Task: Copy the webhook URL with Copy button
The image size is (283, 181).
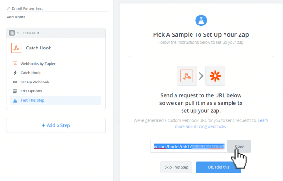Action: (x=239, y=147)
